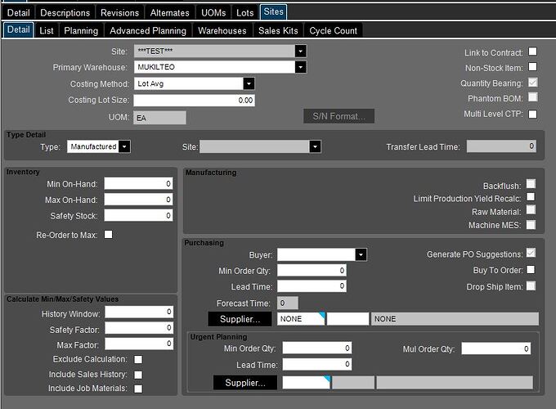Open the Cycle Count sub-tab
Screen dimensions: 556x409
[x=333, y=30]
